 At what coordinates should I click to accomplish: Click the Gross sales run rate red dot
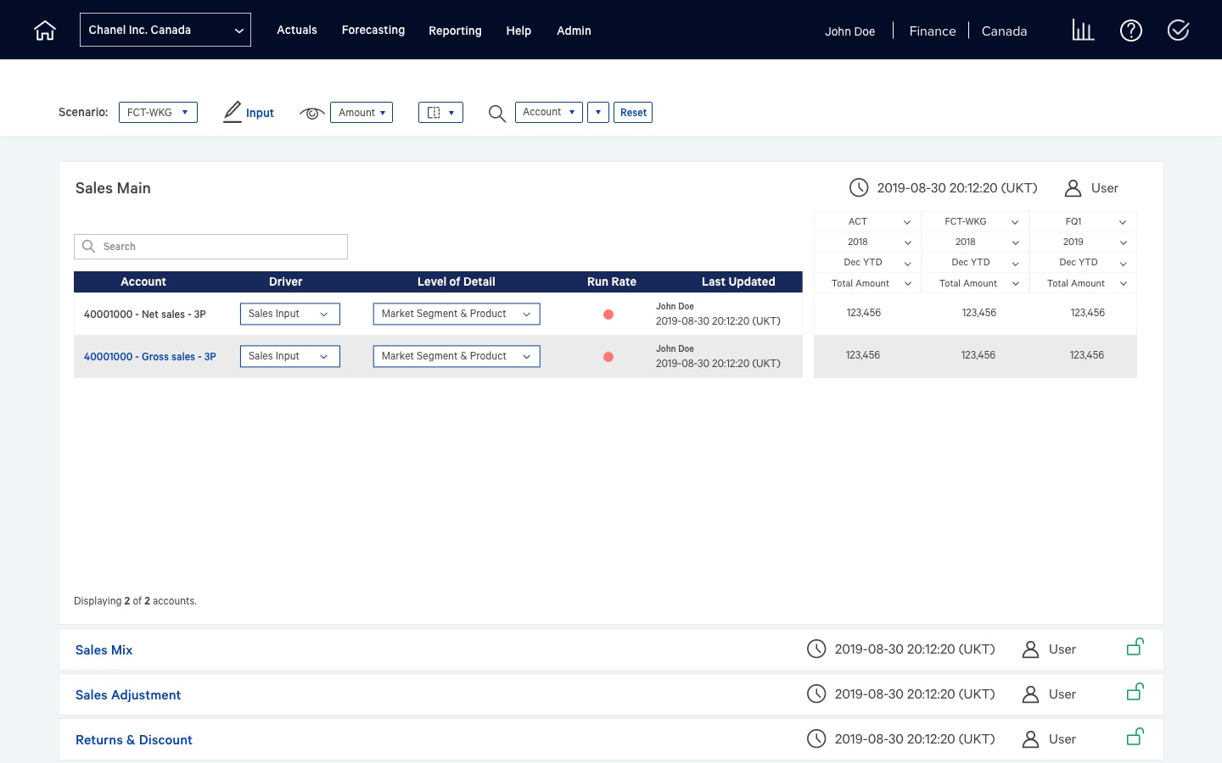(608, 357)
